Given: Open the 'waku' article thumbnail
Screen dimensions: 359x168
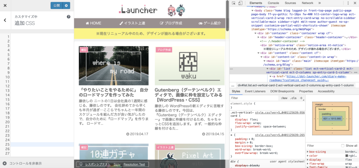Looking at the screenshot, I should click(190, 66).
